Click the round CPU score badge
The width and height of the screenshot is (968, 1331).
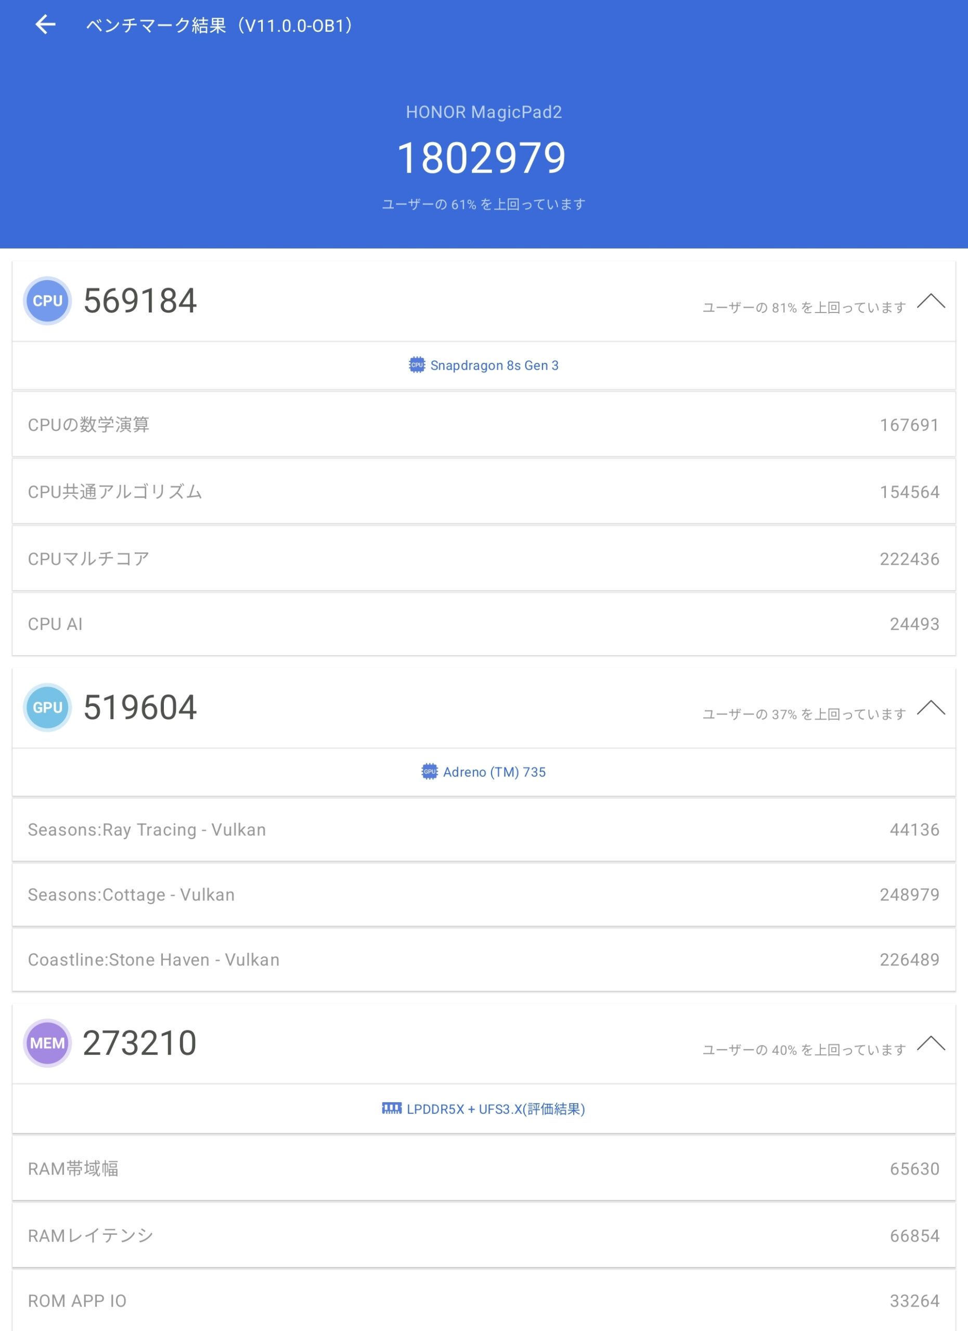click(47, 301)
